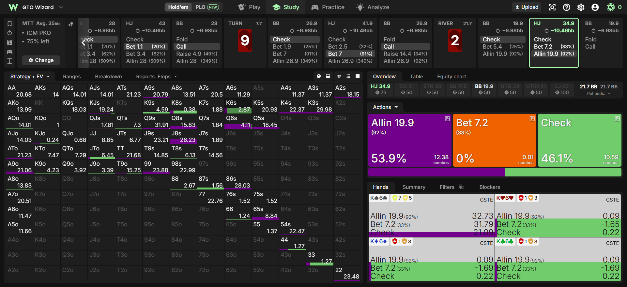This screenshot has height=287, width=627.
Task: Click the note icon on Bet 7.2 card
Action: pos(532,119)
